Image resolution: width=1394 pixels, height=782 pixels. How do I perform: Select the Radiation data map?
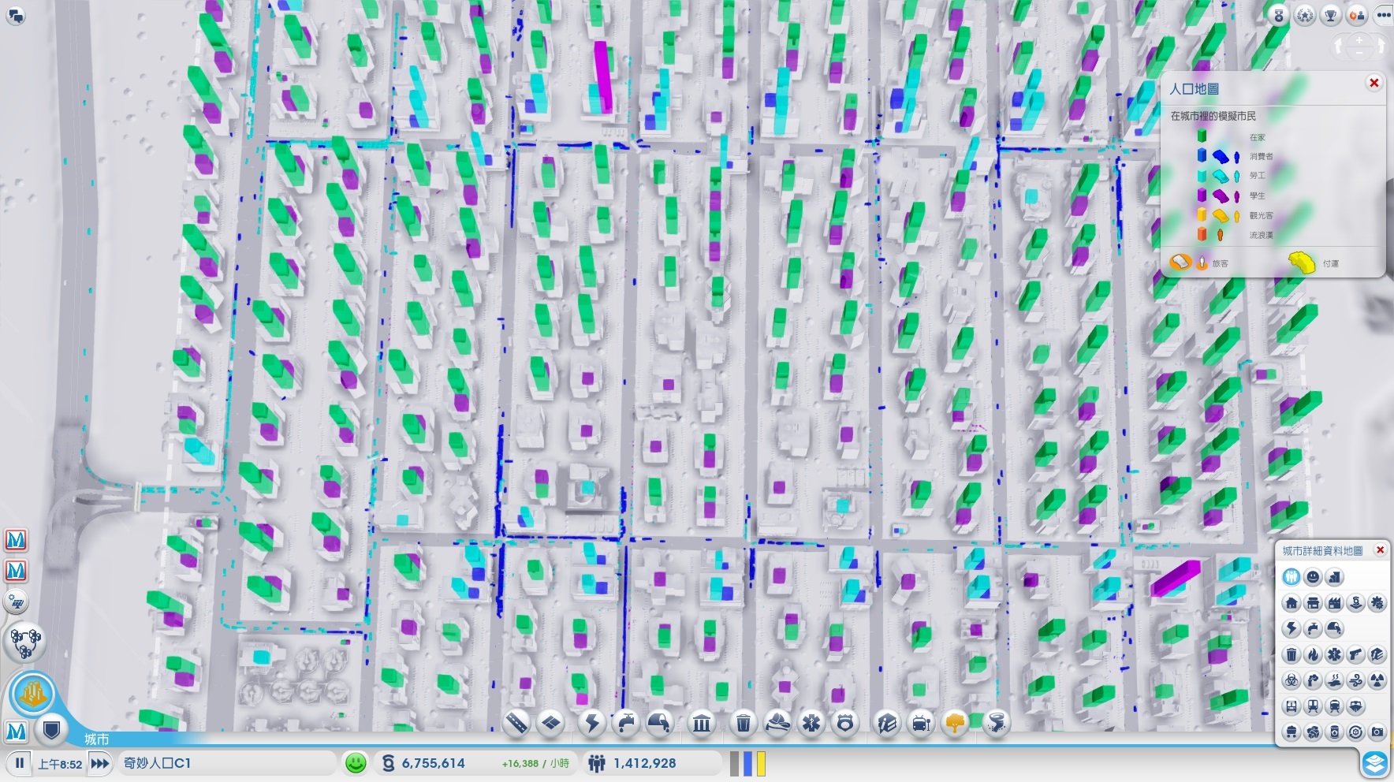[x=1377, y=680]
